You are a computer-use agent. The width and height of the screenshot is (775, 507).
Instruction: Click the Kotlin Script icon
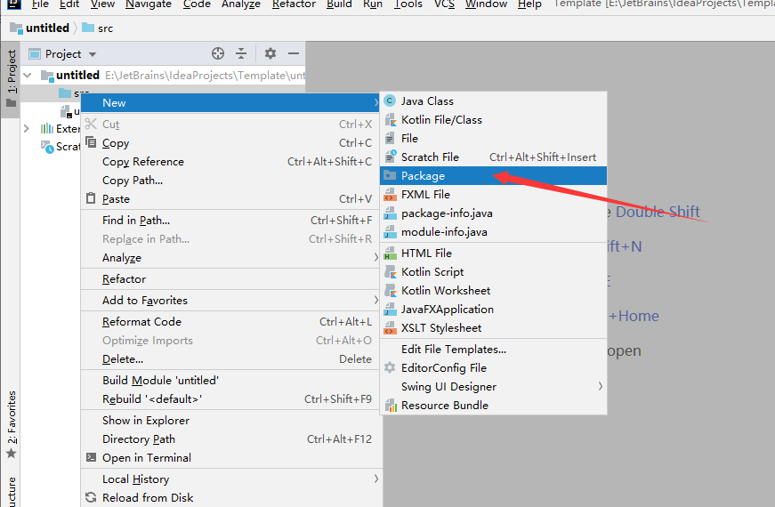390,272
